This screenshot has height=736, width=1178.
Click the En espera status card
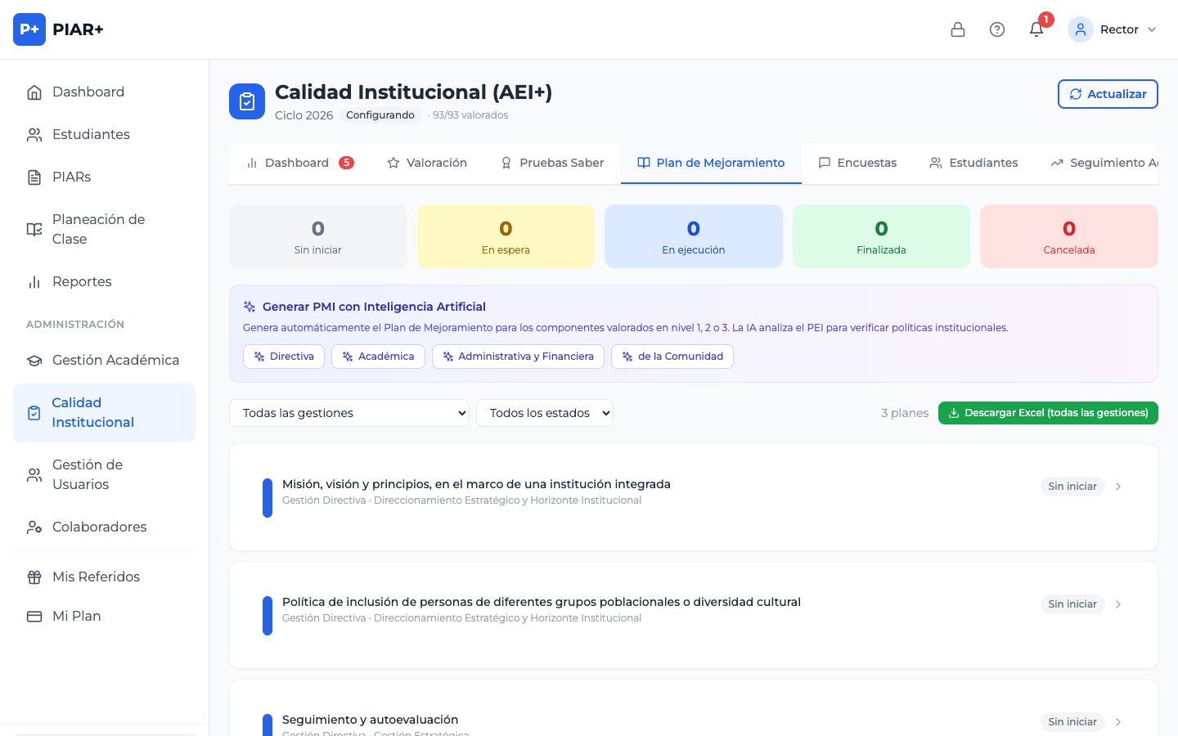pos(506,236)
